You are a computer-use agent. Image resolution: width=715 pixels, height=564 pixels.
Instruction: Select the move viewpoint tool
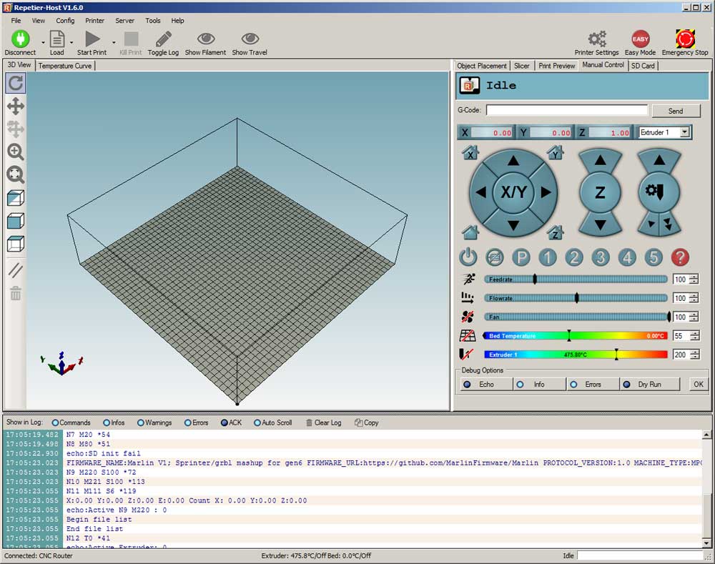pyautogui.click(x=16, y=107)
